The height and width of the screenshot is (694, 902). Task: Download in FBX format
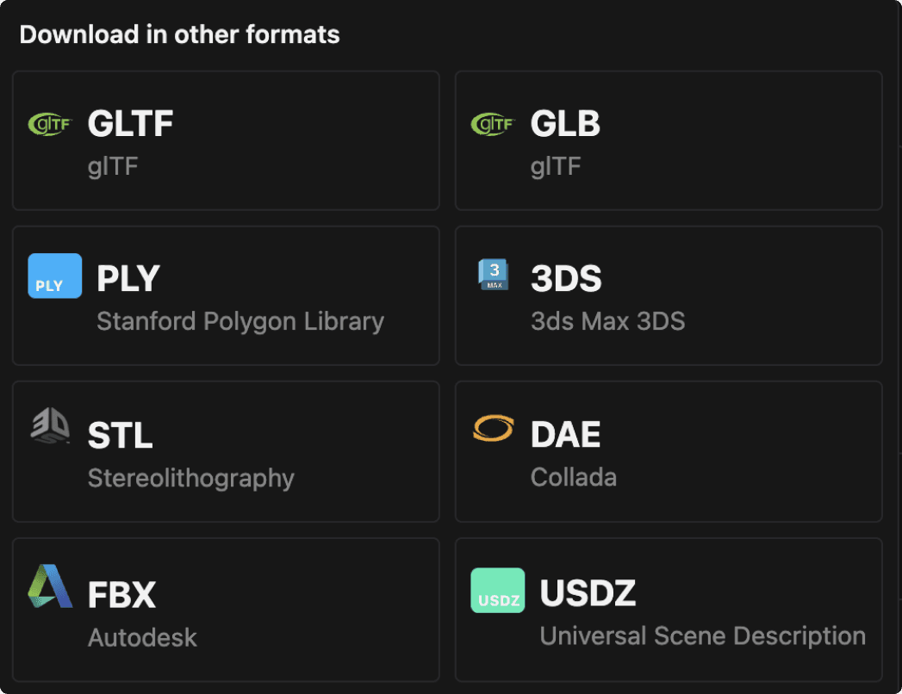pyautogui.click(x=226, y=610)
